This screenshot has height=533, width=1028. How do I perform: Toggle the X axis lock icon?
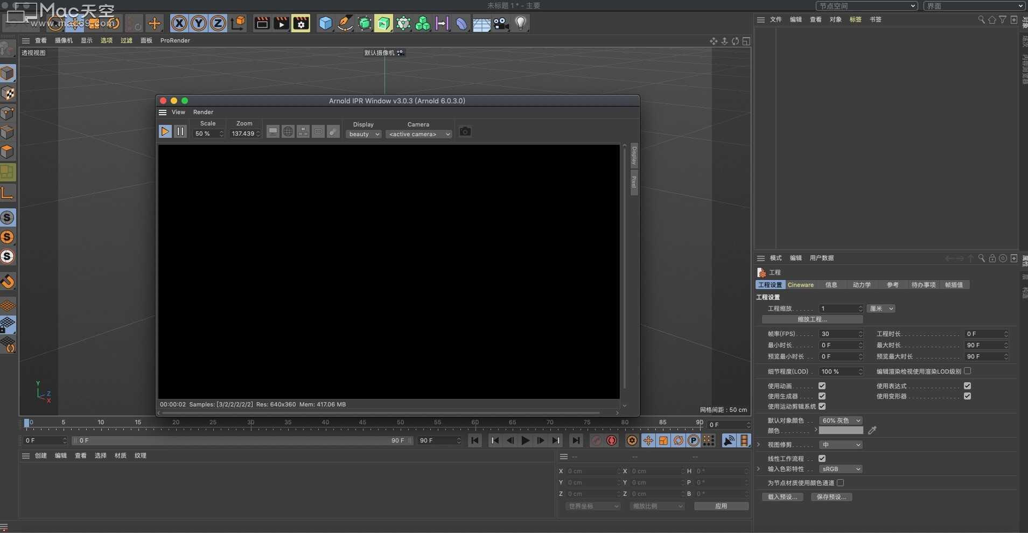(179, 23)
